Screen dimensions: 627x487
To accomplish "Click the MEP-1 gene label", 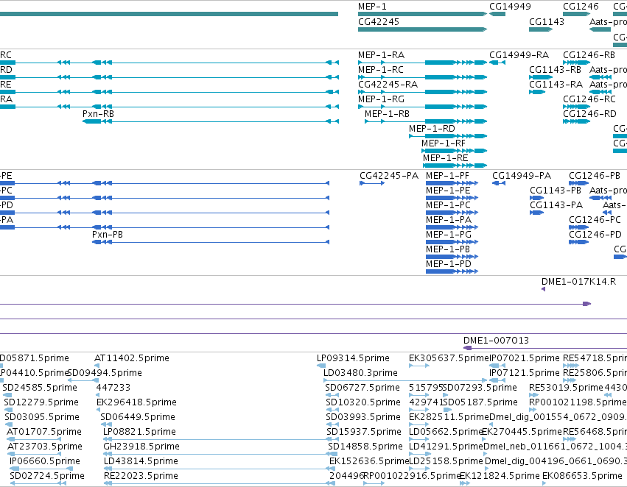I will tap(372, 7).
